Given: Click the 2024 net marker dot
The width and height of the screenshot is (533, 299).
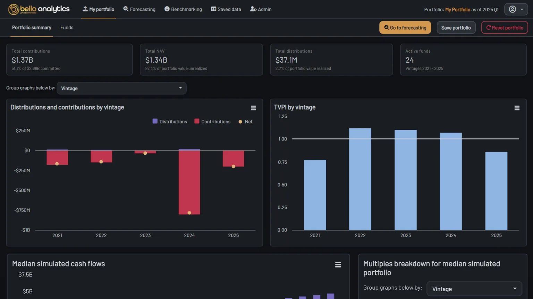Looking at the screenshot, I should [x=189, y=213].
